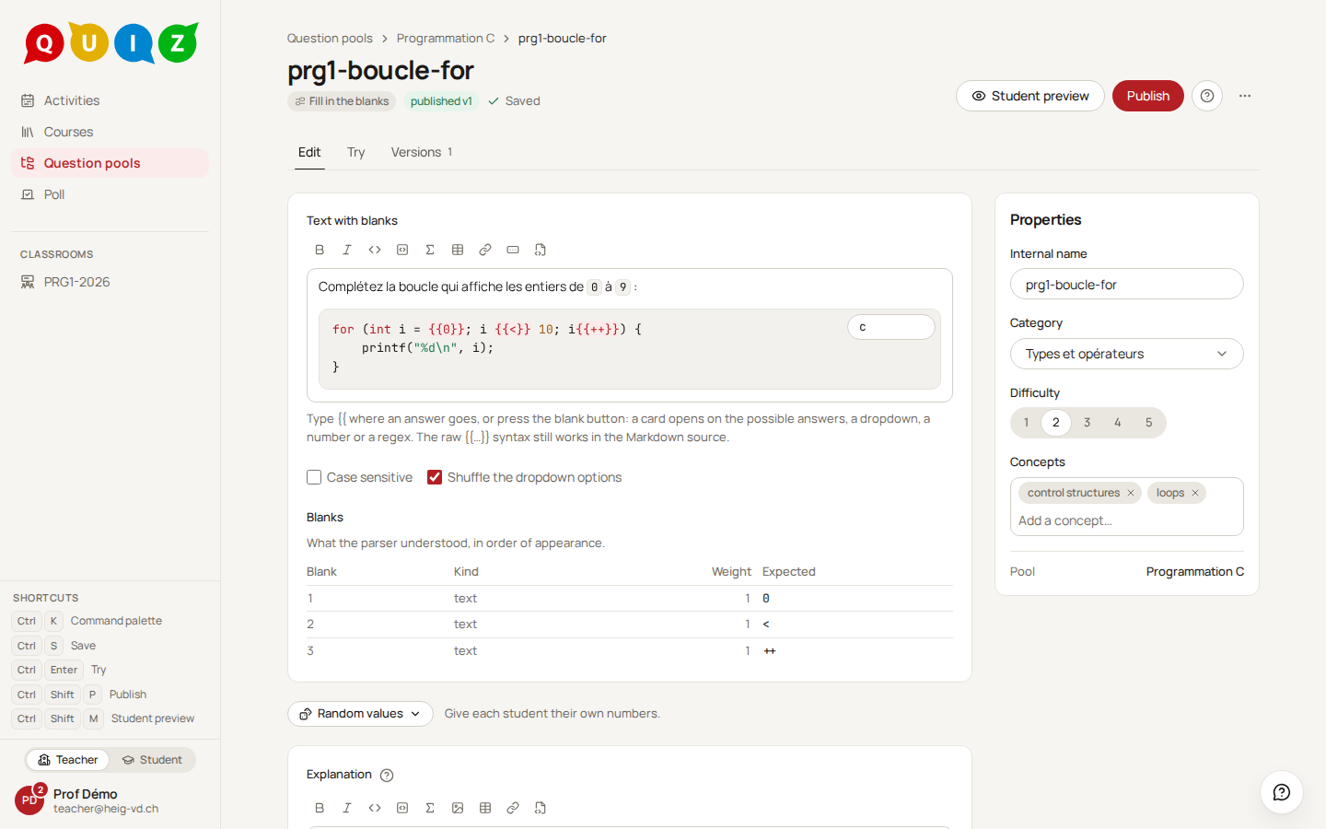
Task: Navigate to Question pools breadcrumb
Action: click(x=330, y=39)
